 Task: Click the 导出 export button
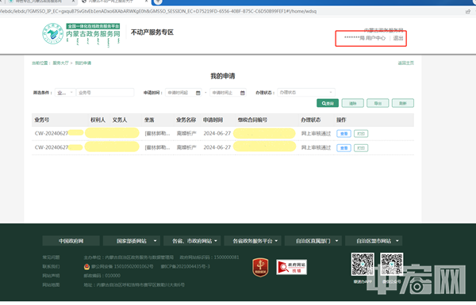pos(378,103)
